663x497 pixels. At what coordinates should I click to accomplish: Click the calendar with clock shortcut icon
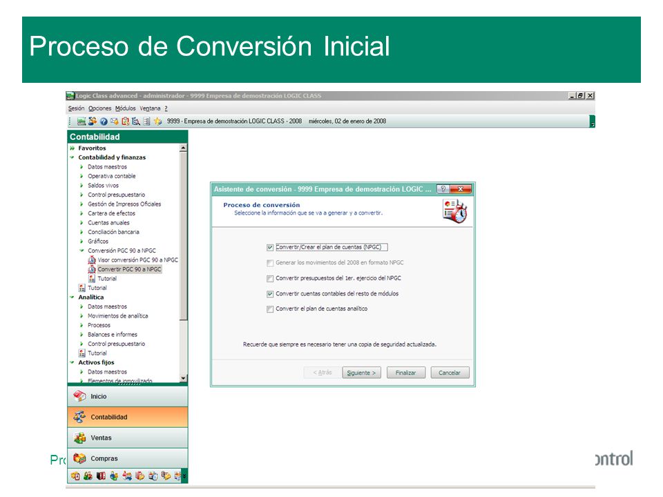[x=153, y=476]
